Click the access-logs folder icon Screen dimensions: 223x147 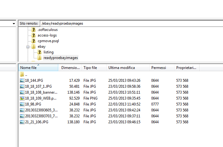[34, 35]
